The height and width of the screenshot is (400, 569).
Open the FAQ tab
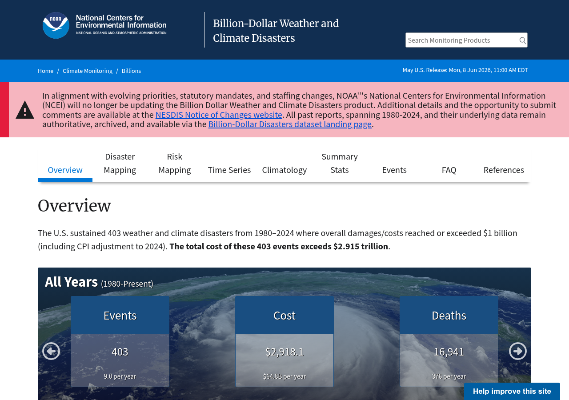tap(449, 170)
